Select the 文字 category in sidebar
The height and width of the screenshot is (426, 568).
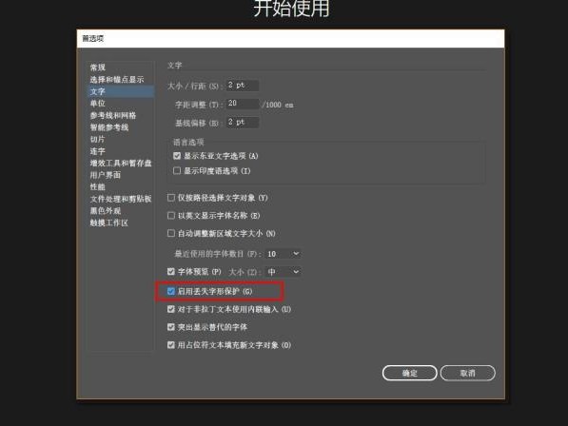tap(121, 91)
